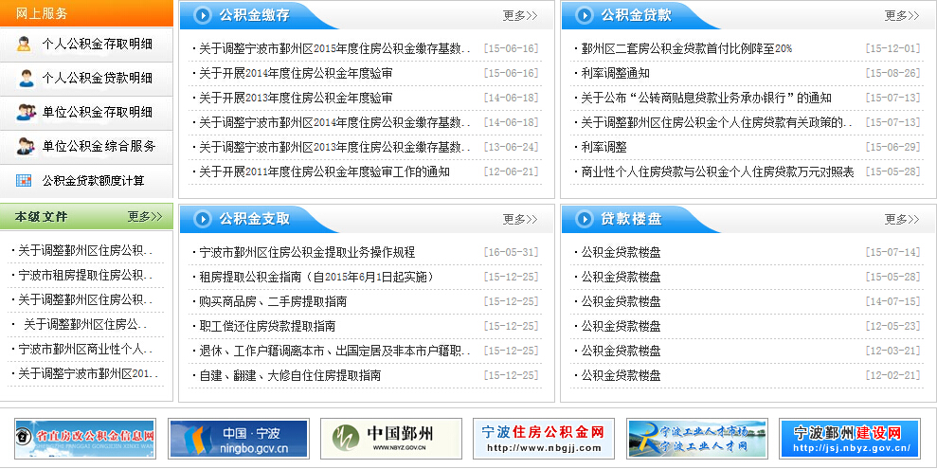Open 2014年度住房公积金缴存基数 adjustment notice
This screenshot has height=469, width=937.
(x=334, y=122)
